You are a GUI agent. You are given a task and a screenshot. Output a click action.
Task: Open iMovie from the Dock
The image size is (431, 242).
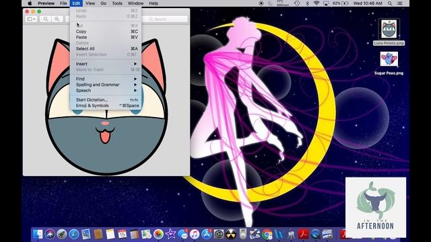coord(170,234)
